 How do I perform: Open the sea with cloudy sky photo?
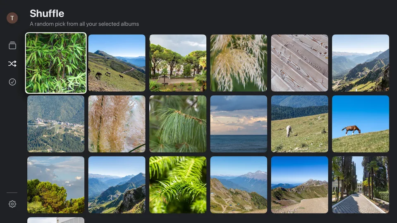pos(239,124)
